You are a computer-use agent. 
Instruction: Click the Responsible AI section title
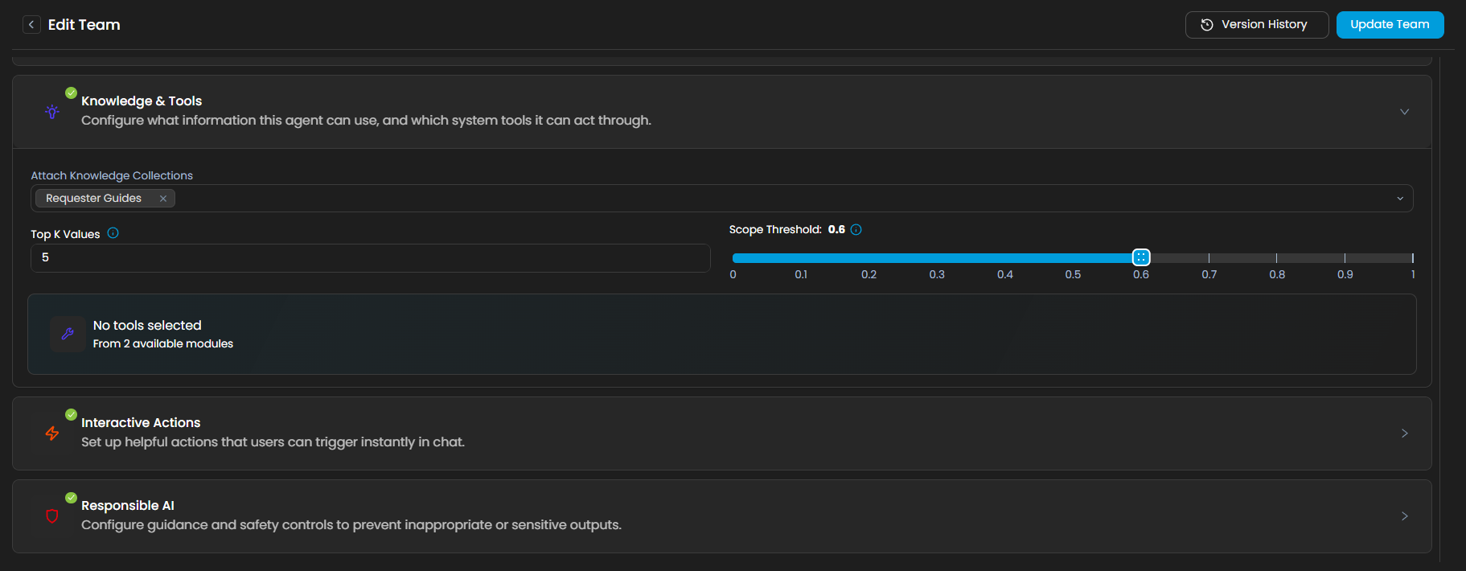tap(128, 505)
